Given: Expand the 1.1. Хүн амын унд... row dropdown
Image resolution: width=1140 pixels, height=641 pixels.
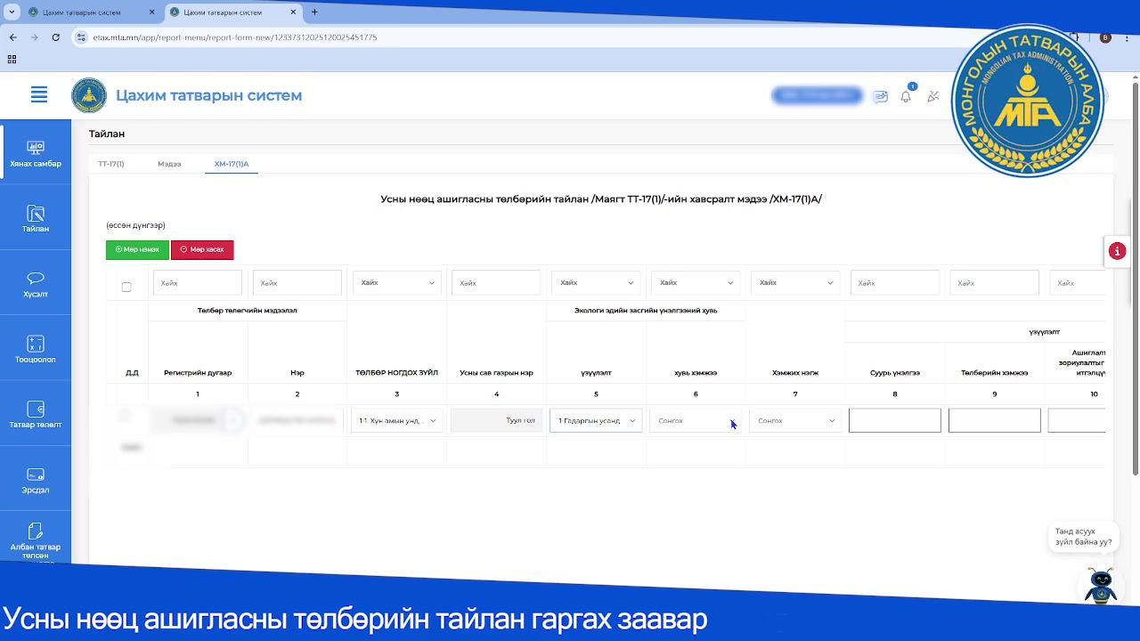Looking at the screenshot, I should [x=397, y=420].
